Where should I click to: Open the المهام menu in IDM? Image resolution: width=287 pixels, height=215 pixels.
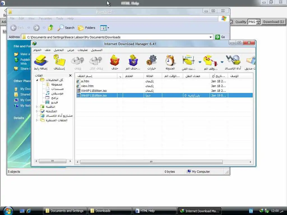point(37,50)
